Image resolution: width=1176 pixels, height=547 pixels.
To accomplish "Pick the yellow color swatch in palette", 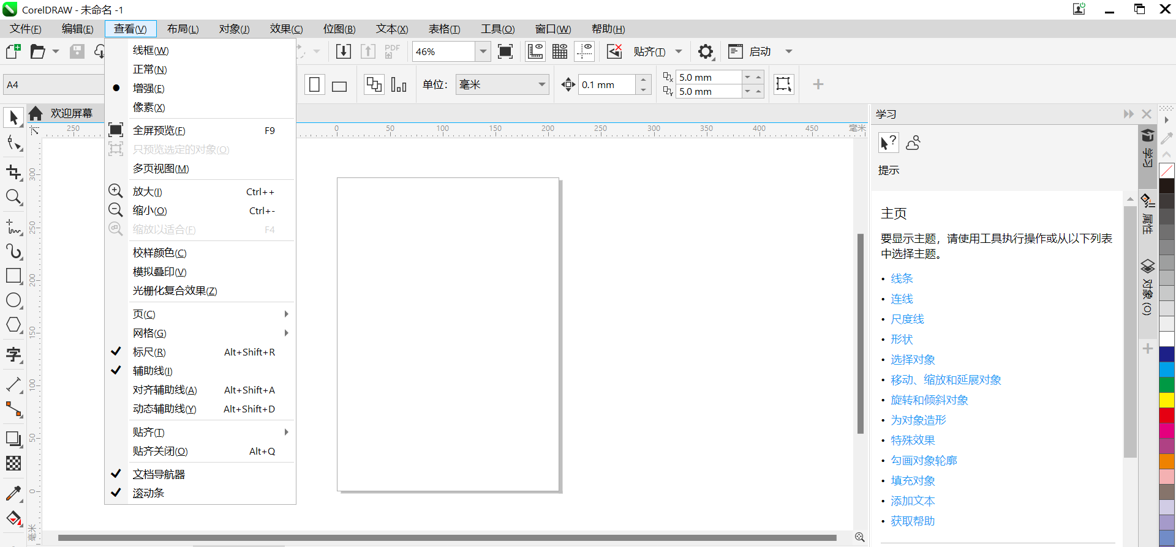I will point(1167,400).
